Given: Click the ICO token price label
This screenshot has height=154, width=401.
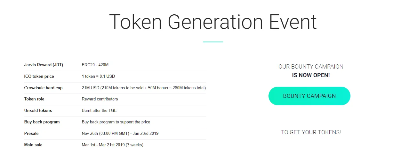Looking at the screenshot, I should click(39, 77).
